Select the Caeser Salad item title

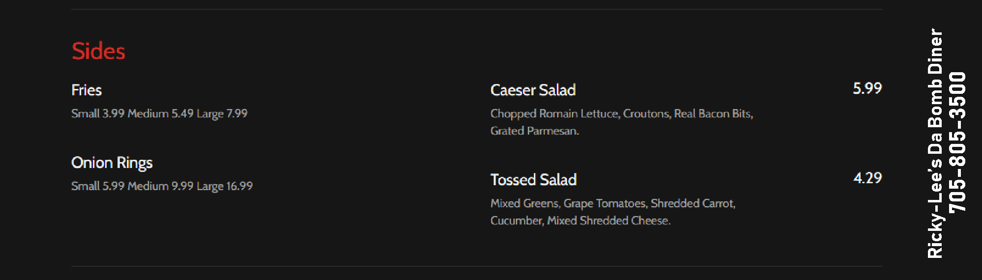533,90
